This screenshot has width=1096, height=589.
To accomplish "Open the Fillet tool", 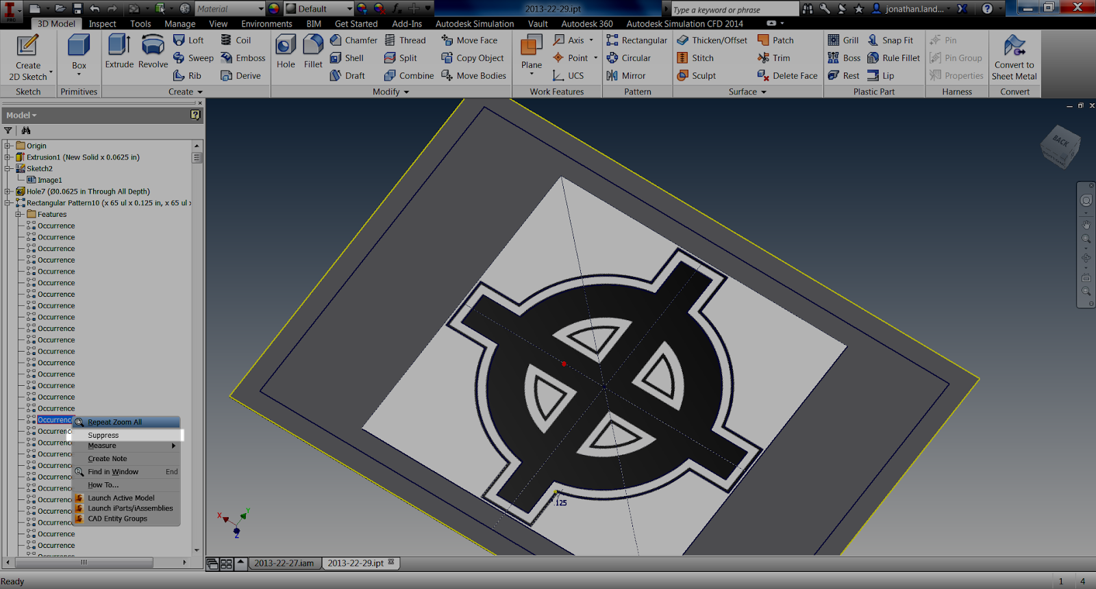I will [313, 51].
